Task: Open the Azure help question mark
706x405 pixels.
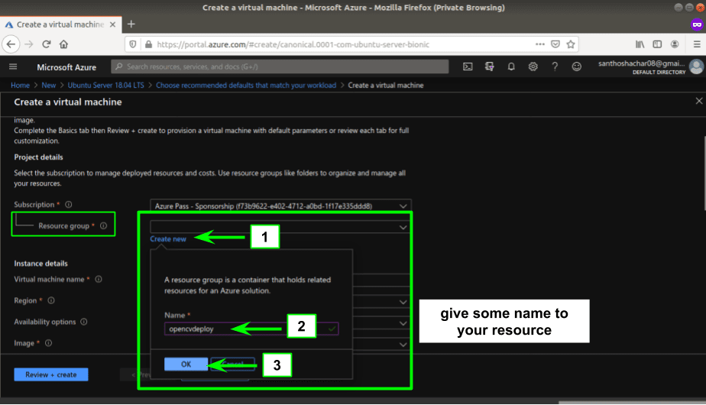Action: pyautogui.click(x=555, y=66)
